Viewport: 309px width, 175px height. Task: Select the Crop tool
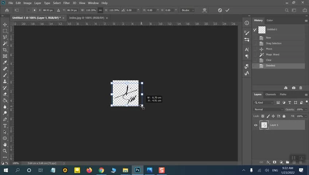click(5, 50)
